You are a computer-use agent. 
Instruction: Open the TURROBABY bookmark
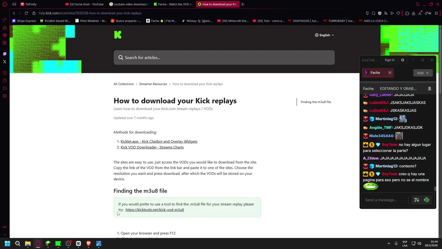coord(339,21)
